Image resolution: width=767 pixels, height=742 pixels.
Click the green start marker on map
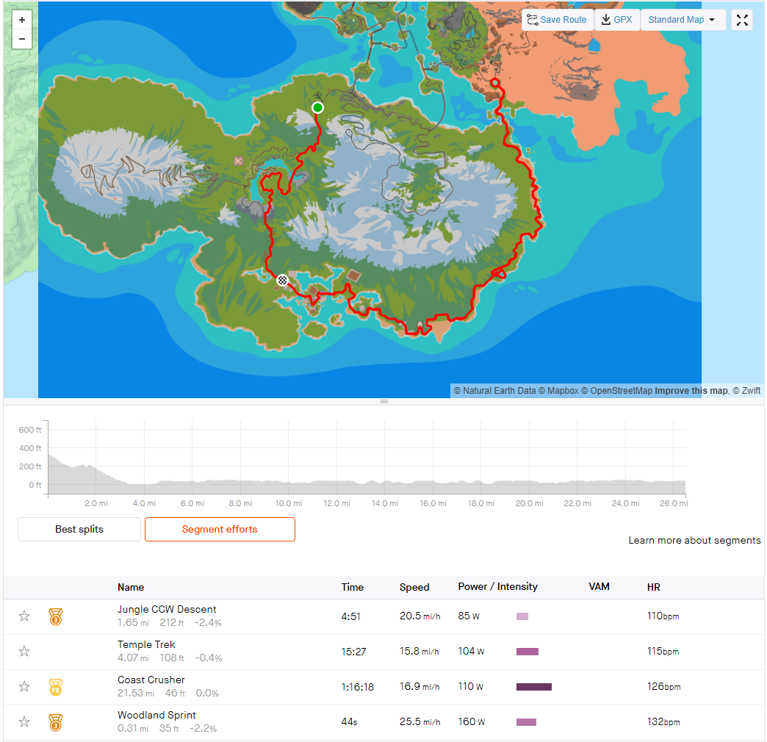click(317, 107)
